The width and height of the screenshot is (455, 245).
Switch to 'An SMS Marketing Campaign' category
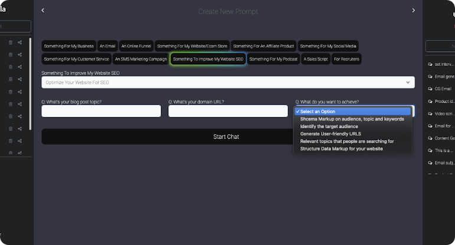click(140, 59)
